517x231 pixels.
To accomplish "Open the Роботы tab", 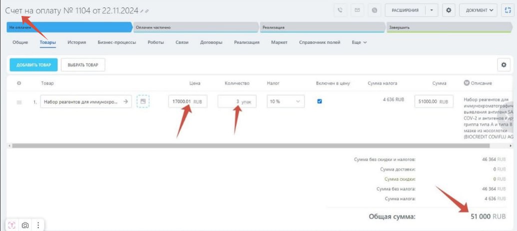I will pyautogui.click(x=156, y=42).
